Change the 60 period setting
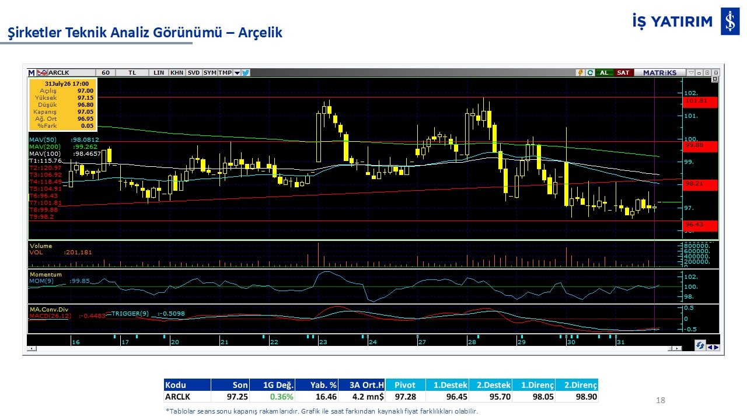Viewport: 747px width, 420px height. point(105,72)
